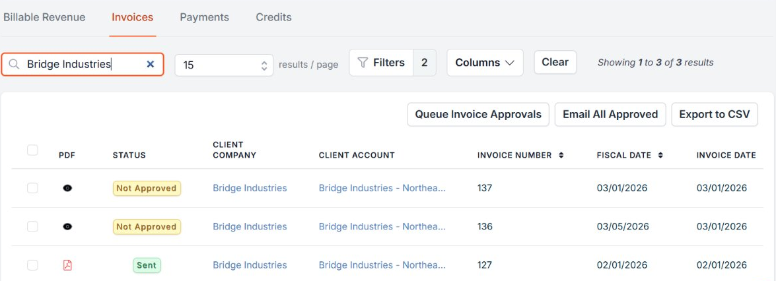
Task: Click the search magnifier icon
Action: (14, 64)
